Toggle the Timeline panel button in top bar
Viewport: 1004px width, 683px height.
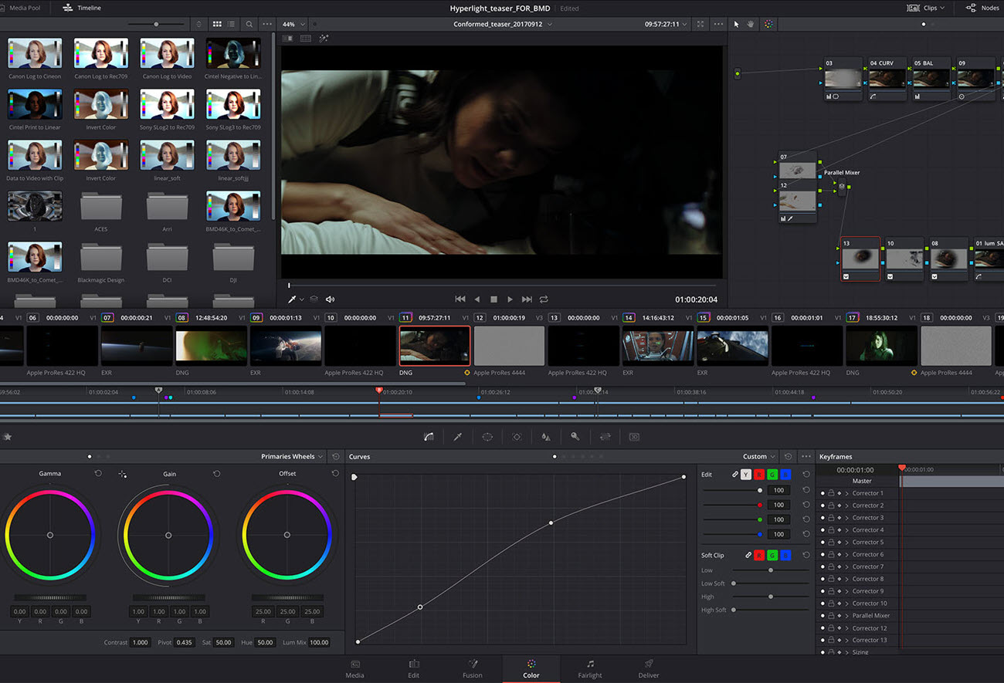click(x=82, y=8)
